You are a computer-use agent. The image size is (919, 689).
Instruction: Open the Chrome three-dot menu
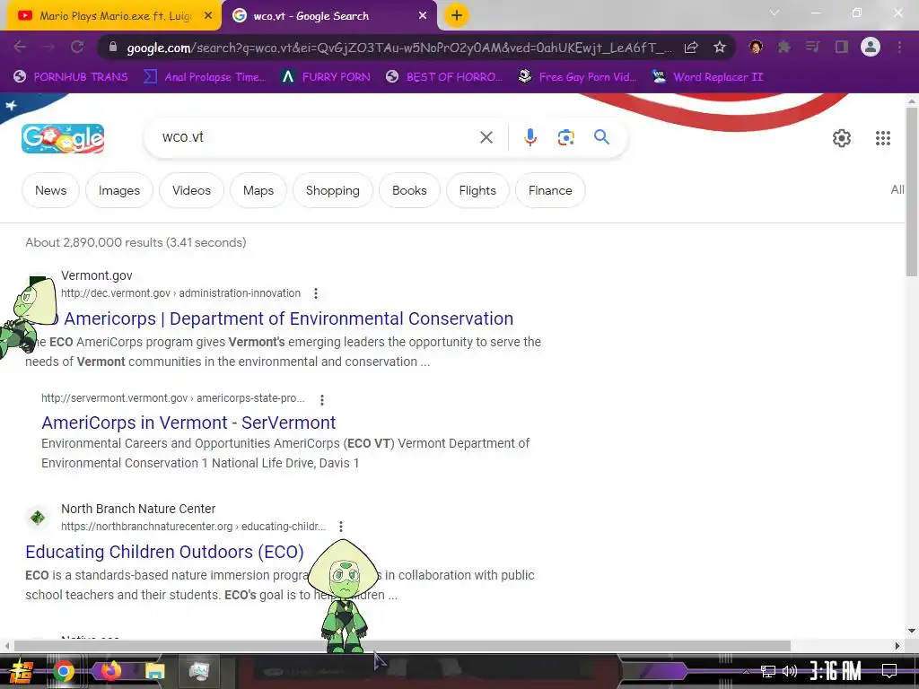(899, 47)
